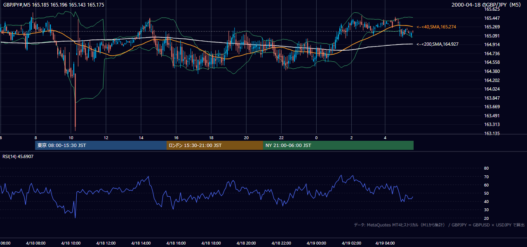The height and width of the screenshot is (247, 527).
Task: Click the orange 40 SMA label 165.274
Action: point(436,27)
